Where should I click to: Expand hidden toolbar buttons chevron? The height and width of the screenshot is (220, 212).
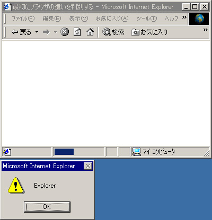tap(205, 30)
